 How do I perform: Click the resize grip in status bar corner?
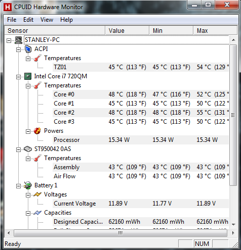click(235, 245)
